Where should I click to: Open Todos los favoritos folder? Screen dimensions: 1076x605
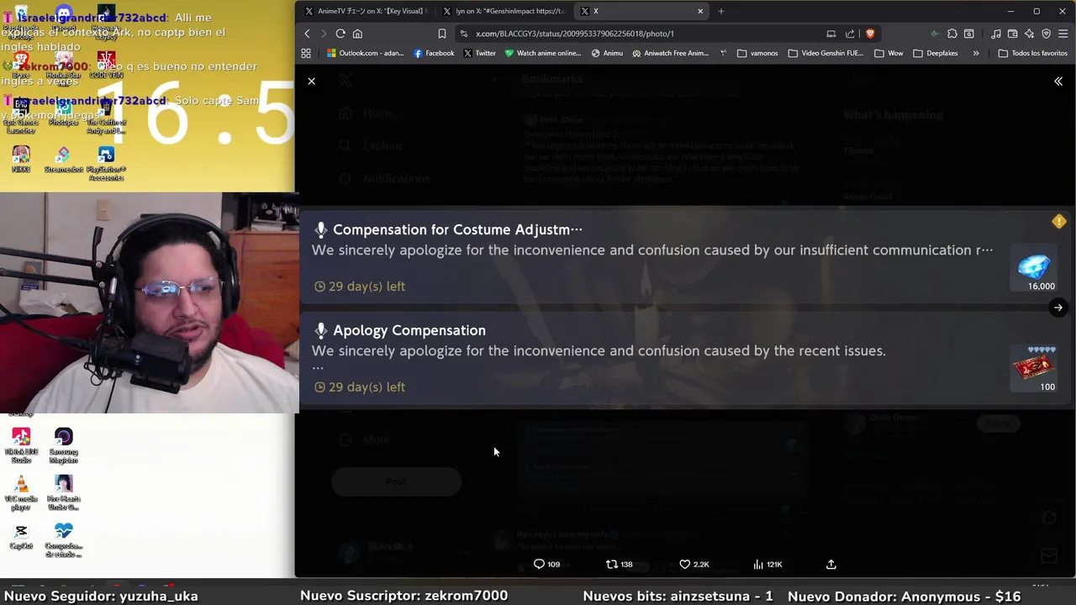coord(1032,53)
